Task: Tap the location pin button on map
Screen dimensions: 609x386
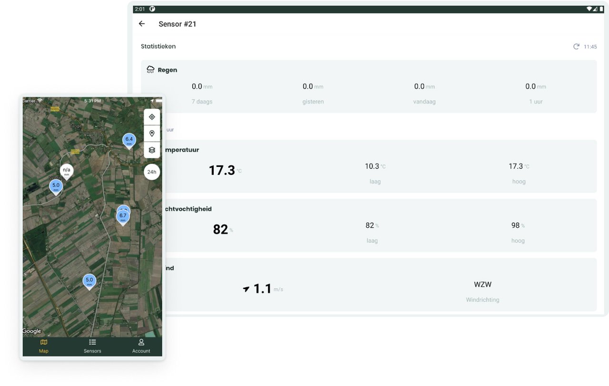Action: (152, 134)
